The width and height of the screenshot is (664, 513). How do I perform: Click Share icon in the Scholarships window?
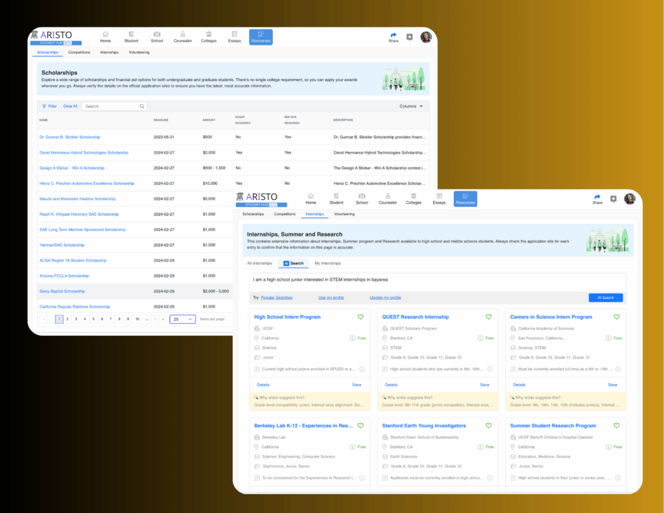(x=393, y=34)
